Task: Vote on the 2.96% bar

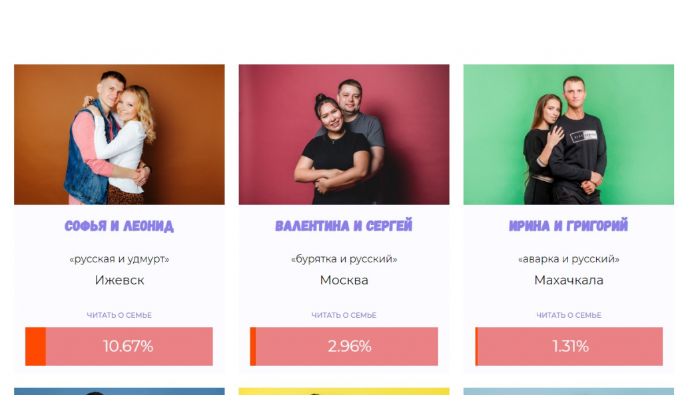Action: point(344,346)
